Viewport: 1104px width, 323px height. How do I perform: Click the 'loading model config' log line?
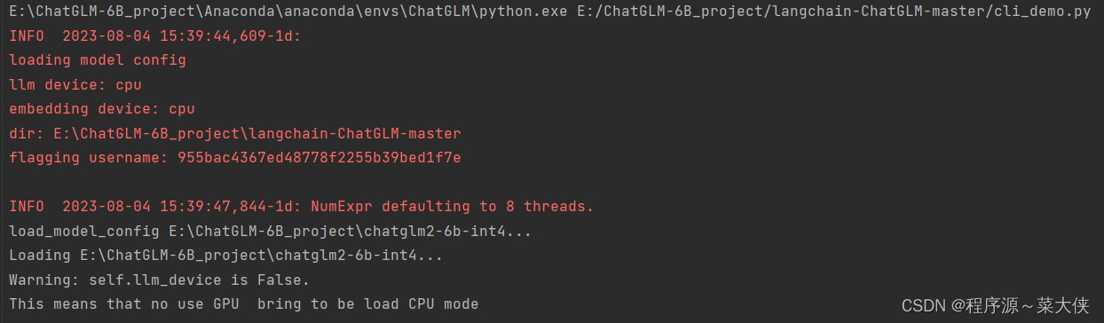tap(98, 60)
